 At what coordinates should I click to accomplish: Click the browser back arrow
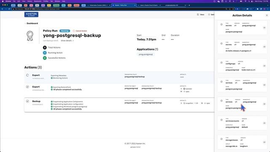[x=3, y=9]
